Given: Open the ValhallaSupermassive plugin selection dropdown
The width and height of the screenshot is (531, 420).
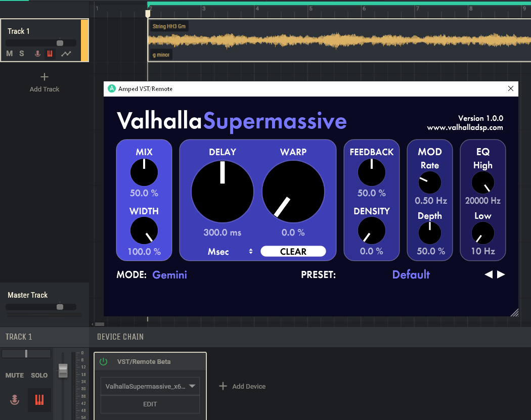Looking at the screenshot, I should pos(150,386).
